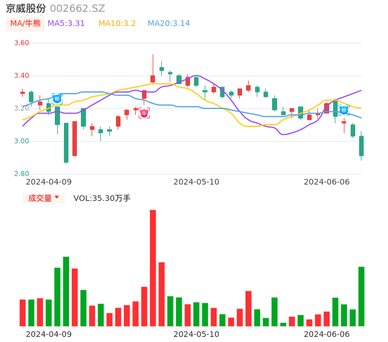Open the 成交量 indicator dropdown

(x=44, y=198)
